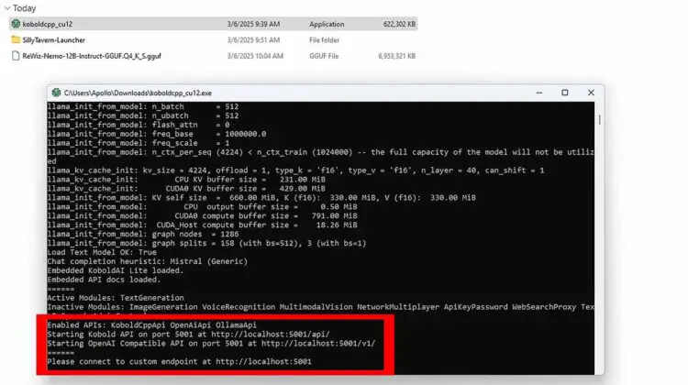688x385 pixels.
Task: Click the 'CPU KV buffer size' line
Action: (186, 180)
